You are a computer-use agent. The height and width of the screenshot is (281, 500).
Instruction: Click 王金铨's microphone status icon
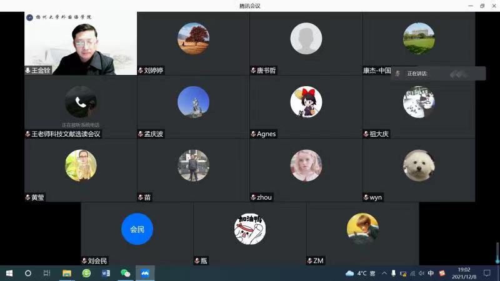tap(27, 71)
